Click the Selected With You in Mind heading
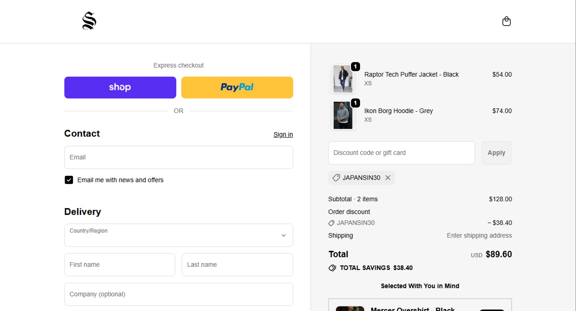The height and width of the screenshot is (311, 576). 420,286
